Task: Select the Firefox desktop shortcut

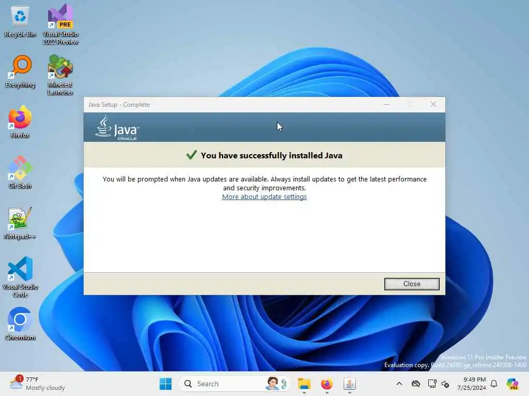Action: point(20,122)
